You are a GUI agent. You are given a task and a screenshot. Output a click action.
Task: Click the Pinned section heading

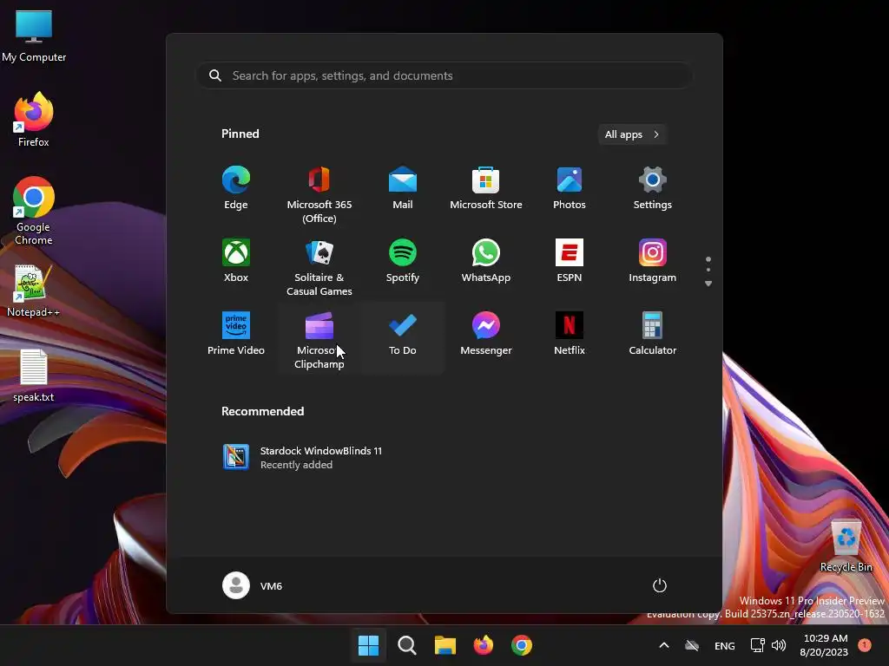point(240,134)
